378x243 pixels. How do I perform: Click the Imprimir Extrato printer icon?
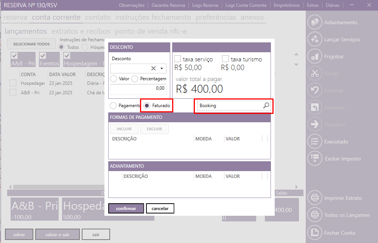coord(314,198)
